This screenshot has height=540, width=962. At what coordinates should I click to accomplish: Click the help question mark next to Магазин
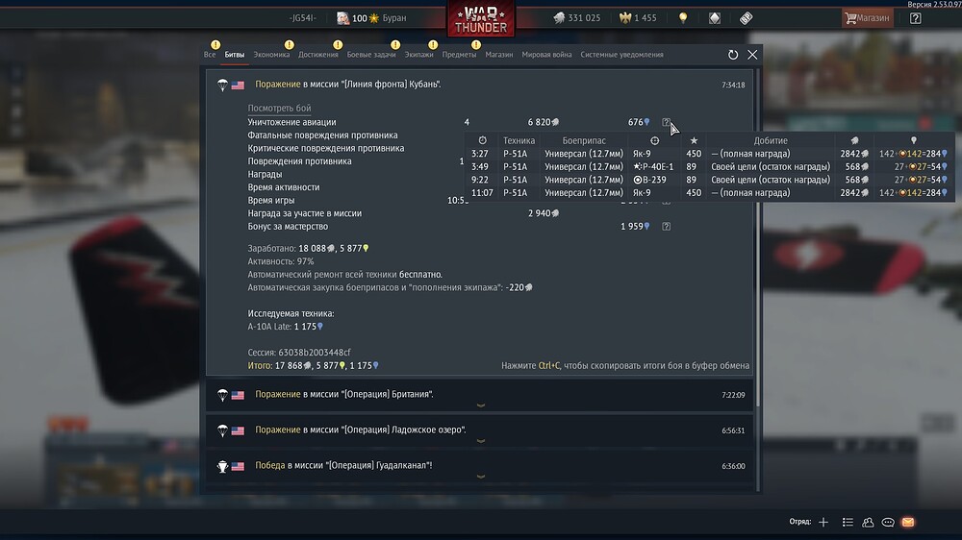[916, 17]
